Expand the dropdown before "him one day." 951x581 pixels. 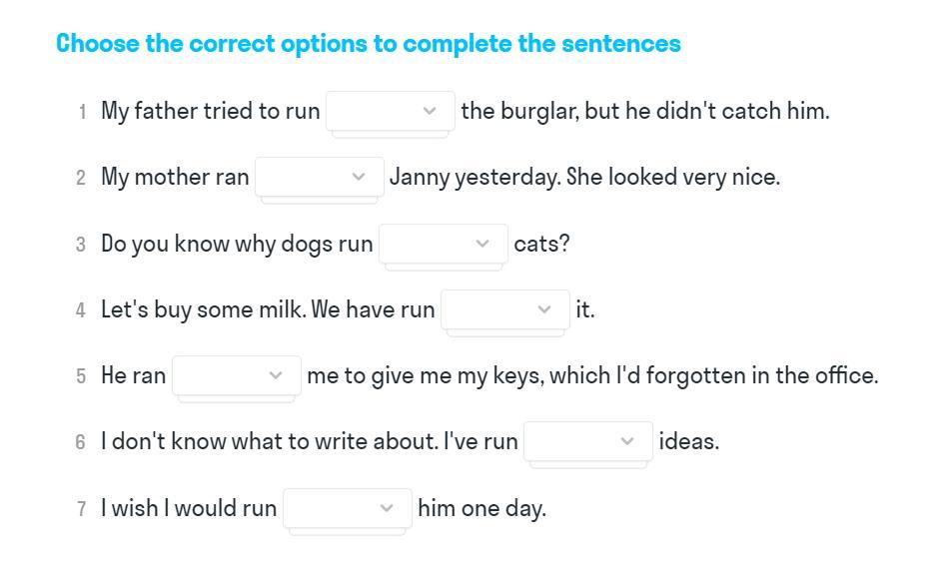(348, 508)
